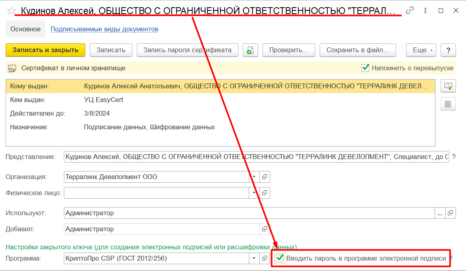Open the Программа record with its open icon
The width and height of the screenshot is (466, 271).
265,258
